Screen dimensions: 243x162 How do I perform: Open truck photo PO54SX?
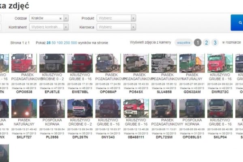tap(136, 63)
